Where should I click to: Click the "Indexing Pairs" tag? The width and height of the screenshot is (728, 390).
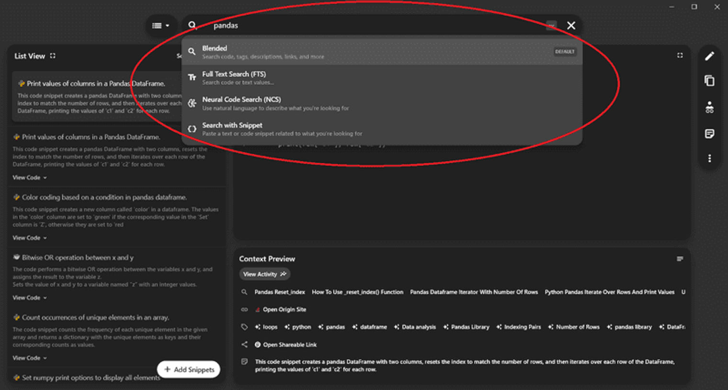(519, 327)
